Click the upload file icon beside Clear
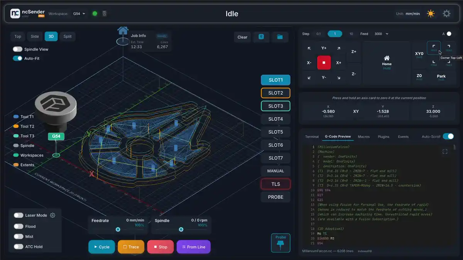 click(261, 37)
